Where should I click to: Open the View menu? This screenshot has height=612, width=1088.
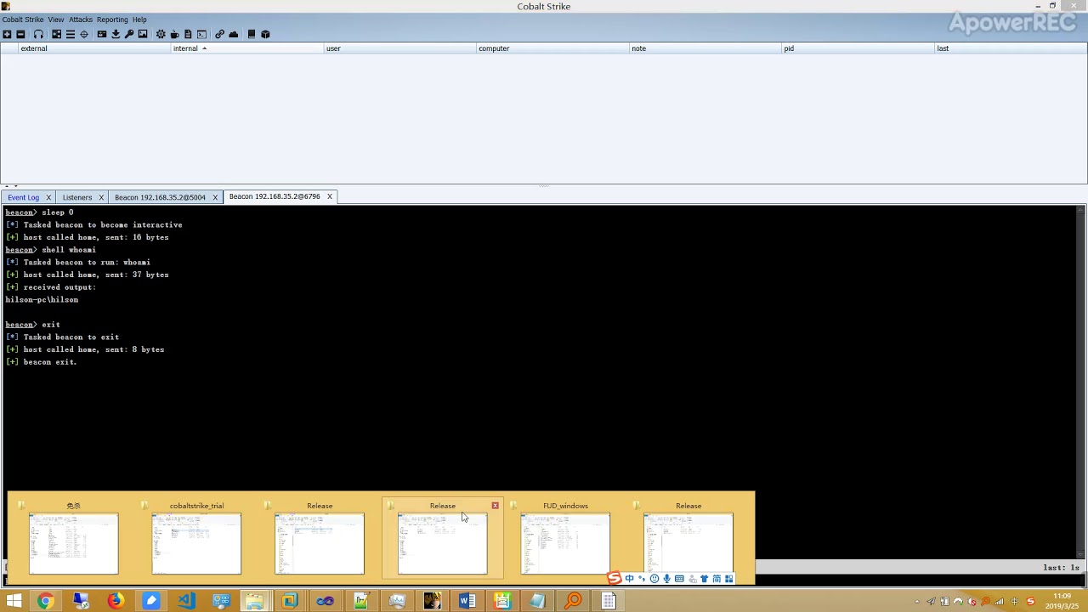56,20
